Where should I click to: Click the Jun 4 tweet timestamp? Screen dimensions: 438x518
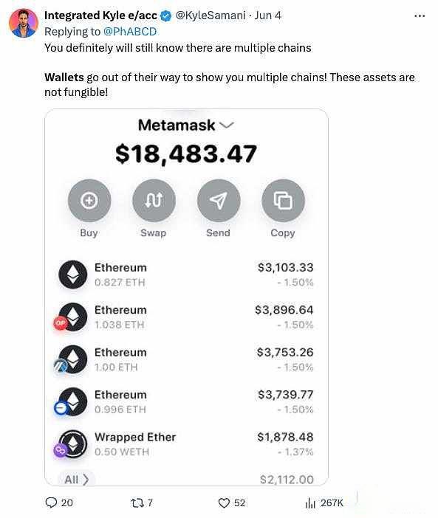pyautogui.click(x=268, y=15)
